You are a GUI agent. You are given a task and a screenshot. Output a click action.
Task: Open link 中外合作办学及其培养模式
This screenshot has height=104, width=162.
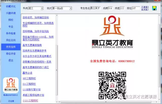point(37,56)
